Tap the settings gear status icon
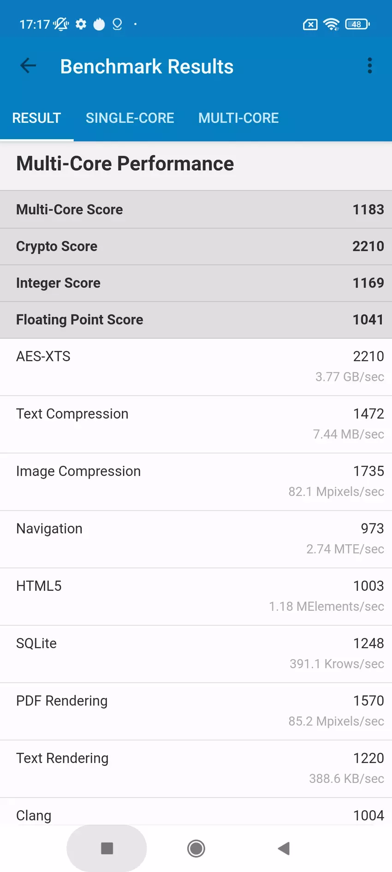This screenshot has height=872, width=392. pos(81,24)
